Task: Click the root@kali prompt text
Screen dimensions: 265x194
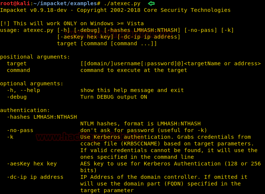Action: pyautogui.click(x=15, y=3)
